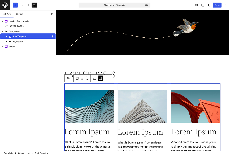The width and height of the screenshot is (229, 155).
Task: Select the red sculpture featured image
Action: pos(196,106)
